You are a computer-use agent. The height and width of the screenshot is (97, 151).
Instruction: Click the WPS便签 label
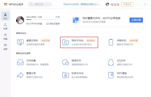tap(122, 73)
